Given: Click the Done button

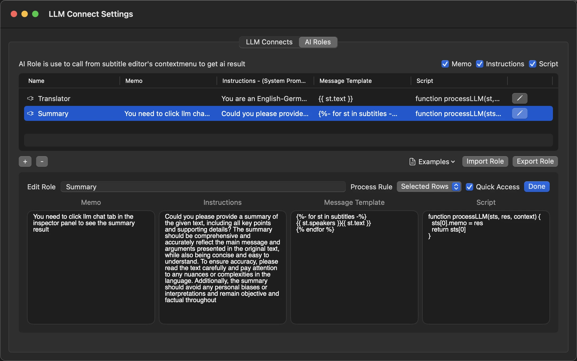Looking at the screenshot, I should (x=537, y=187).
